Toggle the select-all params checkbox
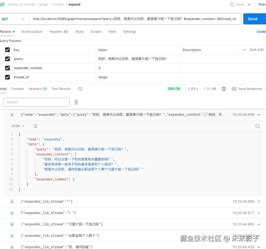This screenshot has width=266, height=249. (x=7, y=50)
